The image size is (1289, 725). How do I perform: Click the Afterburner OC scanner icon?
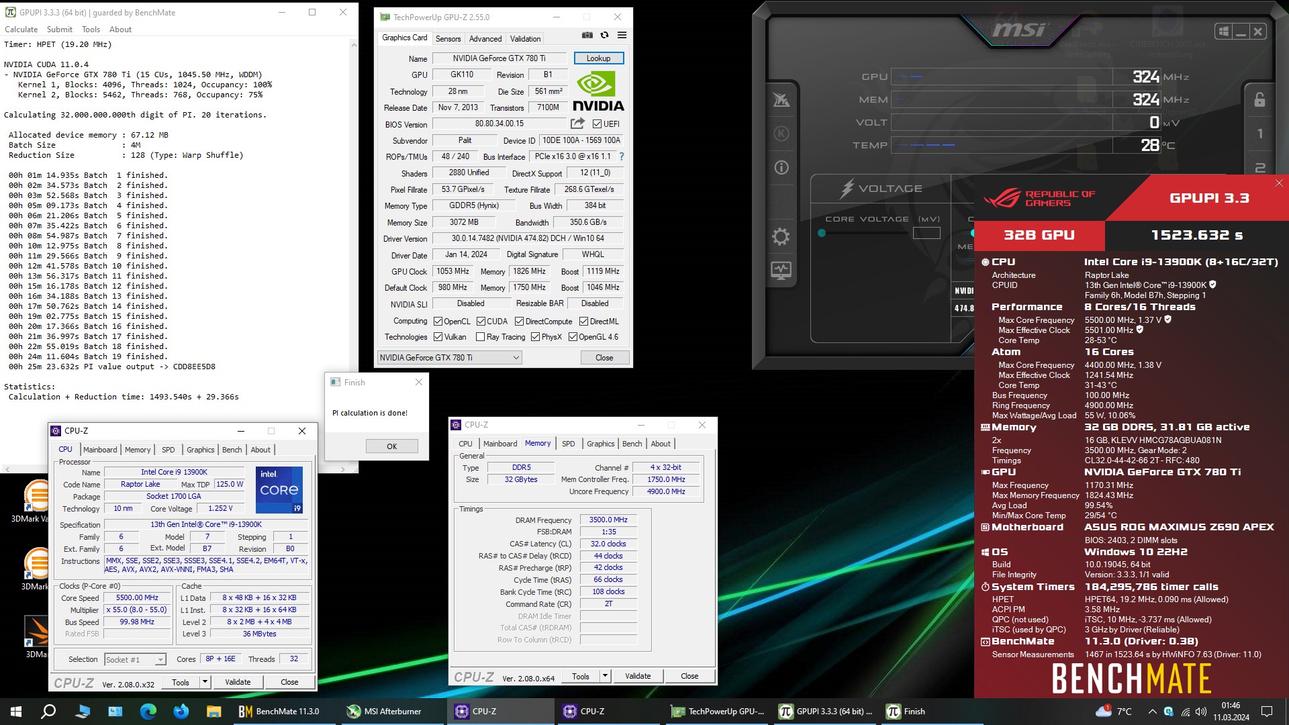(781, 99)
